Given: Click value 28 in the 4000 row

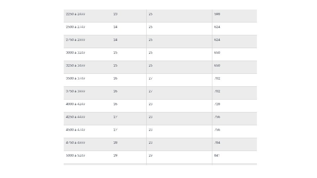Looking at the screenshot, I should 151,104.
